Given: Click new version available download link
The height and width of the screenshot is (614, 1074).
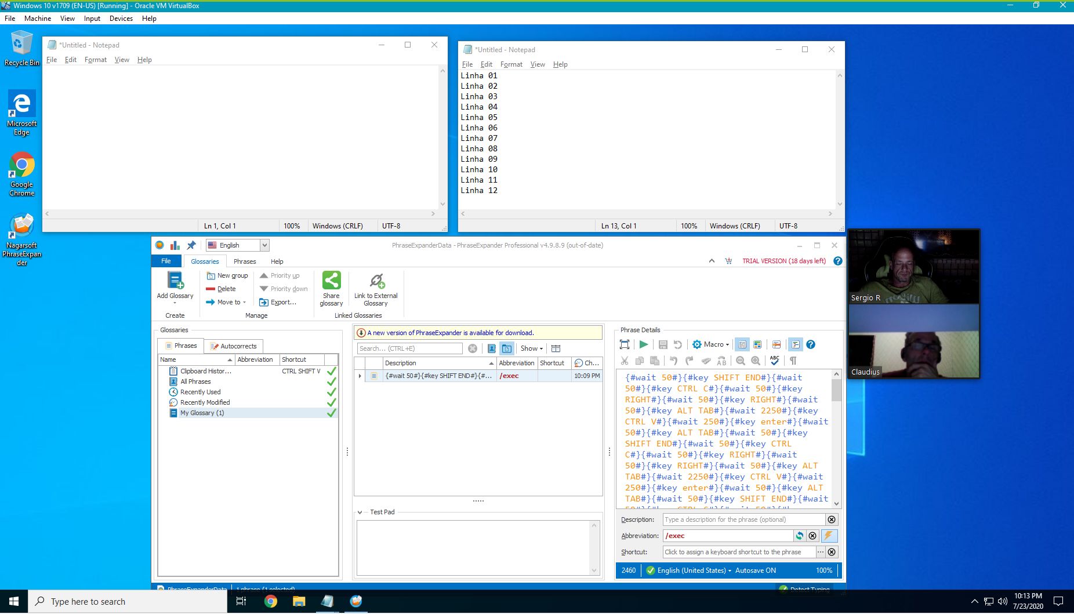Looking at the screenshot, I should pyautogui.click(x=451, y=333).
